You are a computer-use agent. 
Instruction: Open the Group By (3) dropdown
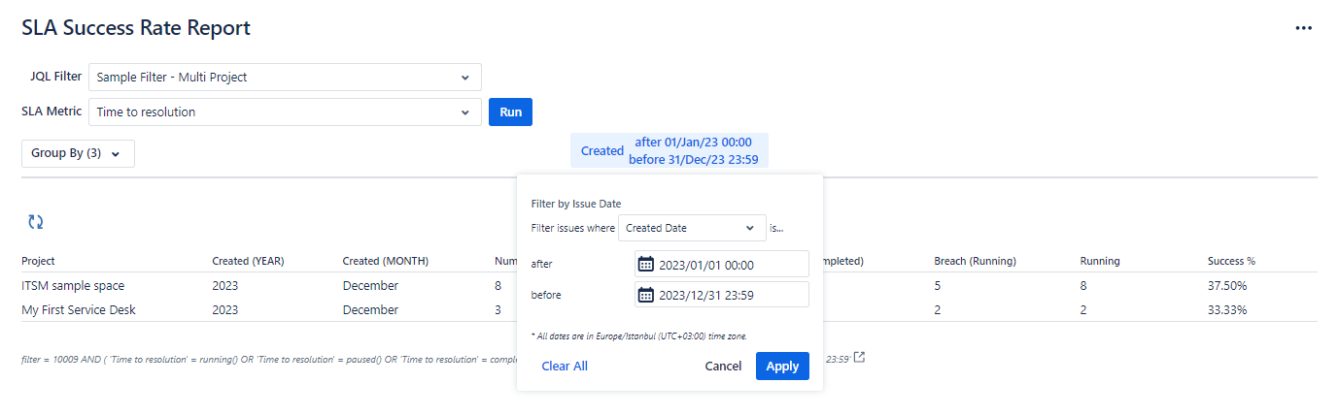tap(78, 153)
